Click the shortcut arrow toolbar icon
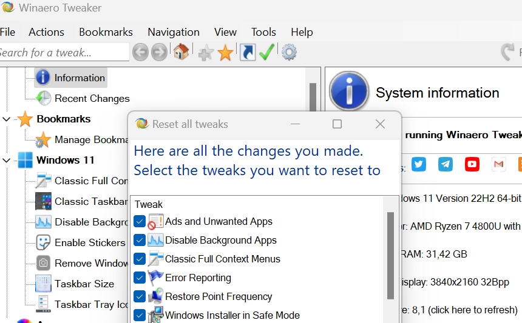Viewport: 522px width, 323px height. coord(248,53)
